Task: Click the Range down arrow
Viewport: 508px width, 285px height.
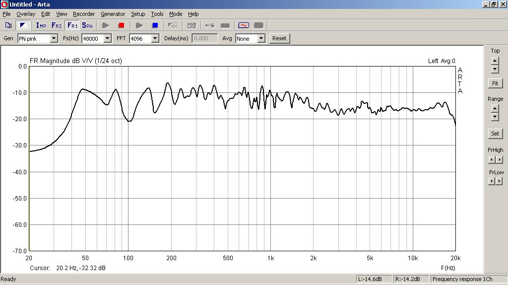Action: point(495,117)
